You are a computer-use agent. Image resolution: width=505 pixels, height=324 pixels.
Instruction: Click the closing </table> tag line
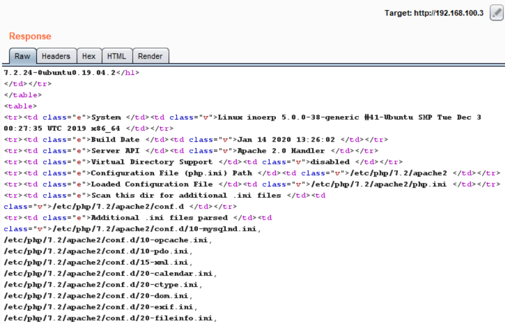pos(23,95)
